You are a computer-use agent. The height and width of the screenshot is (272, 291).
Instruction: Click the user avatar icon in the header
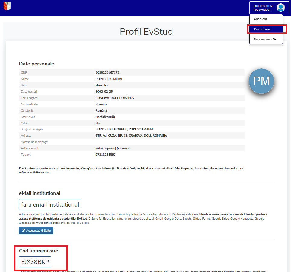pyautogui.click(x=281, y=8)
